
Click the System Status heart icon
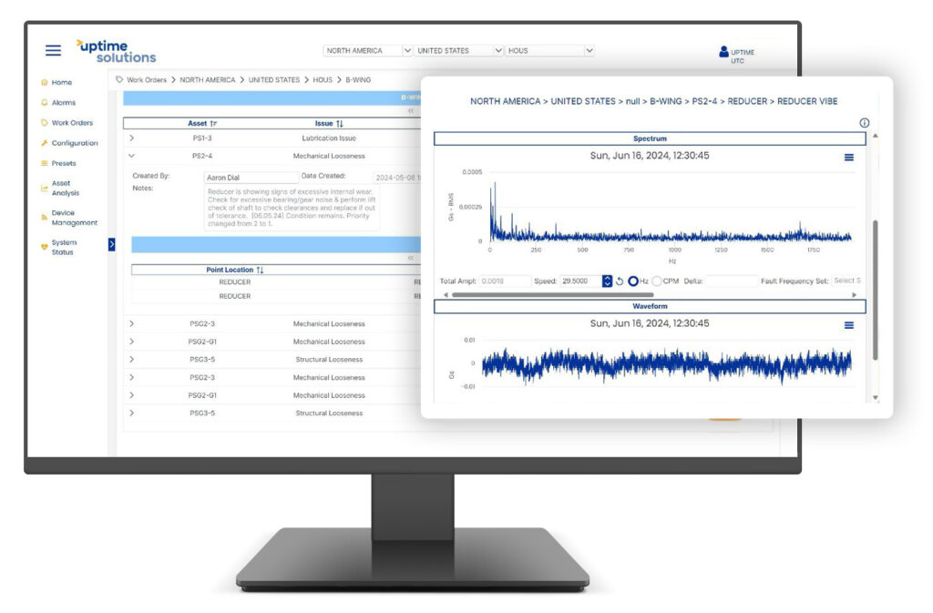(43, 247)
